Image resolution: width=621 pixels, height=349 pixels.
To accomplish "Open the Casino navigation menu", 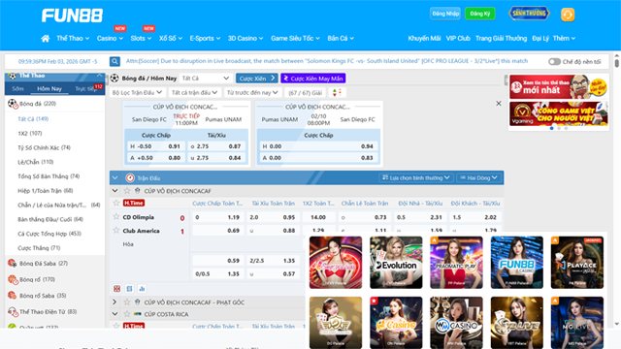I will [110, 39].
